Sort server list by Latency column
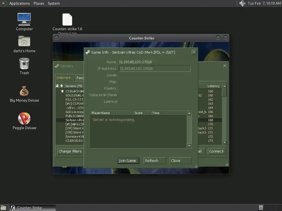Screen dimensions: 282x211 point(214,86)
